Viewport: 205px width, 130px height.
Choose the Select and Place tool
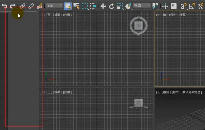click(x=128, y=6)
